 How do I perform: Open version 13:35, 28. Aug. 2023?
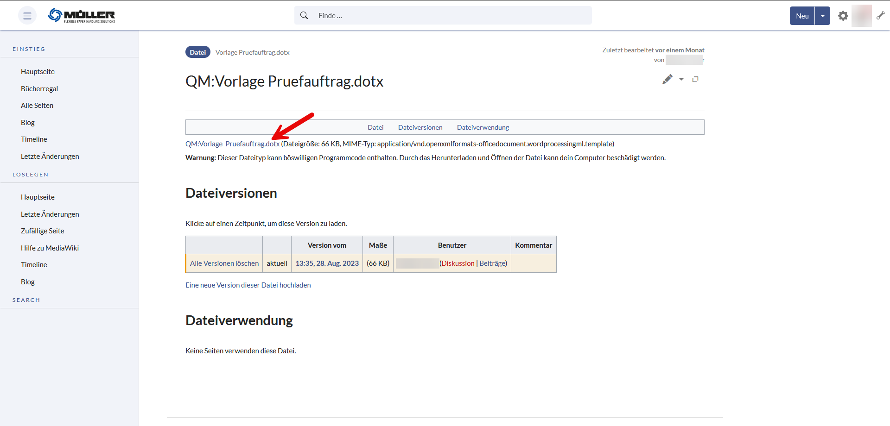click(x=327, y=263)
